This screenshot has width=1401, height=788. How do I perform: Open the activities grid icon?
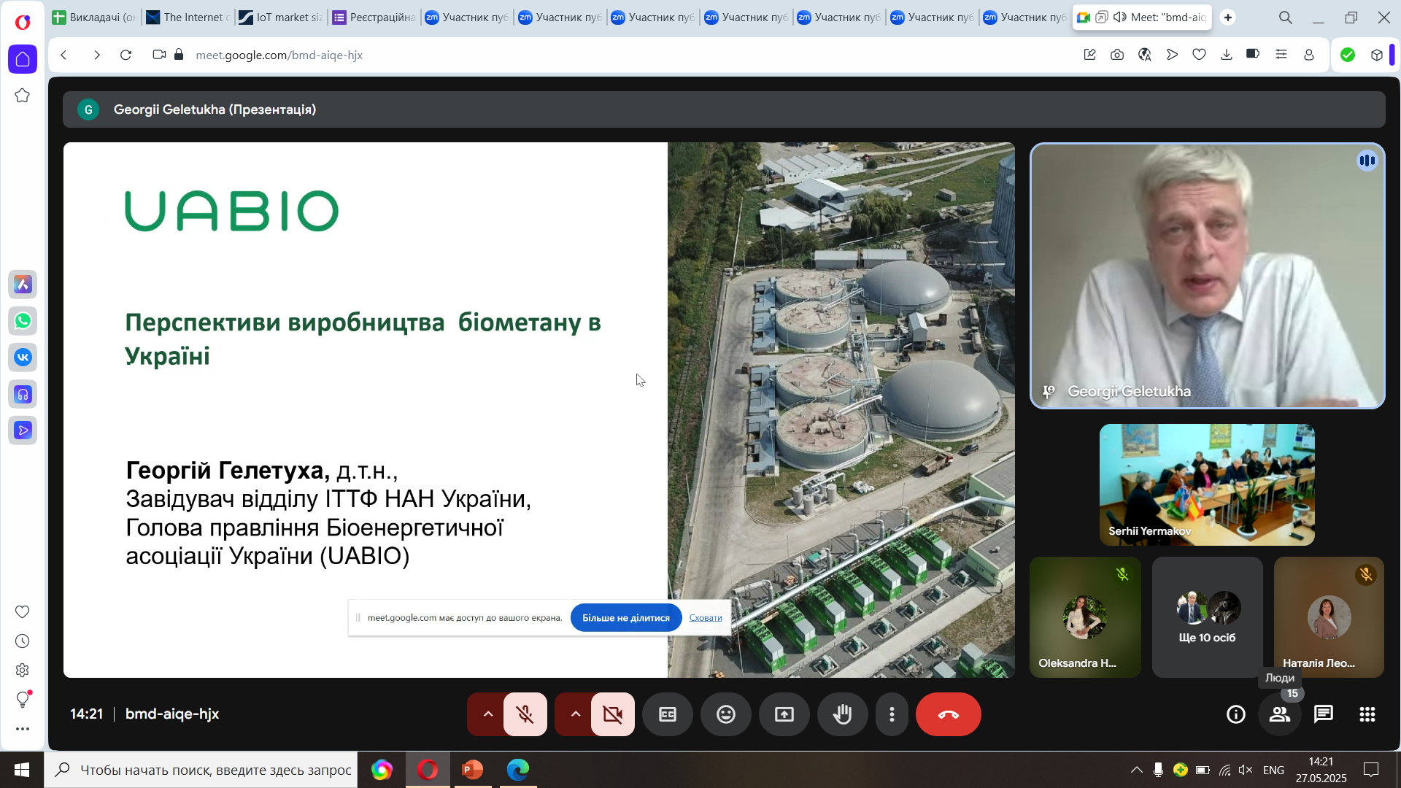click(x=1367, y=714)
